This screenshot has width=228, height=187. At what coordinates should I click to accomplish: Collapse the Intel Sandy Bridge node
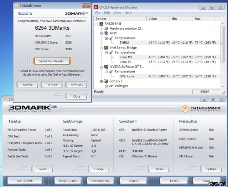click(101, 48)
